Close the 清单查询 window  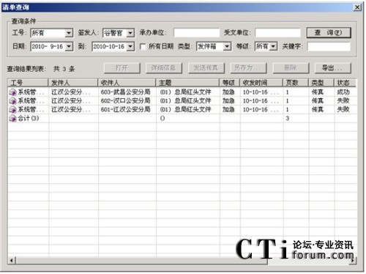click(357, 7)
